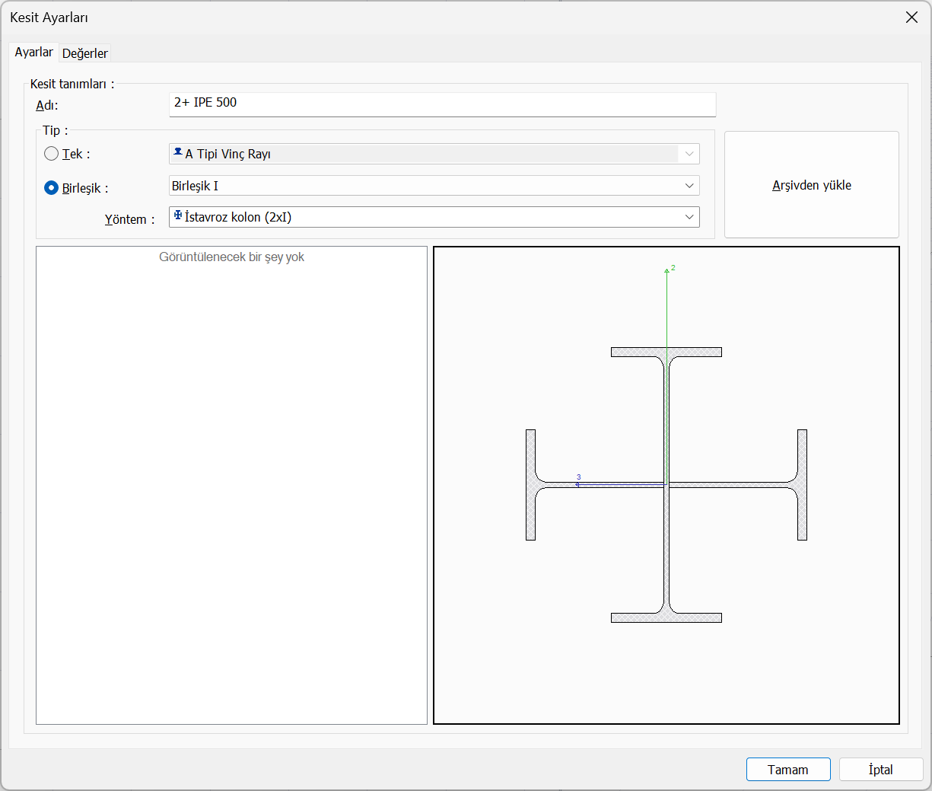
Task: Click the green axis 2 arrow tip
Action: click(x=666, y=270)
